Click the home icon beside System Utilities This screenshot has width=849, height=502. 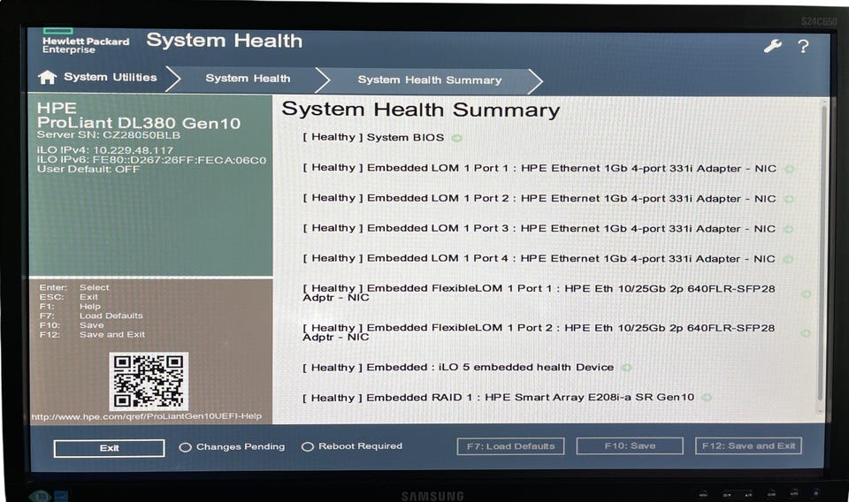pyautogui.click(x=47, y=78)
